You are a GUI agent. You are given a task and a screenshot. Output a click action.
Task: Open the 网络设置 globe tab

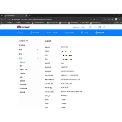[35, 32]
